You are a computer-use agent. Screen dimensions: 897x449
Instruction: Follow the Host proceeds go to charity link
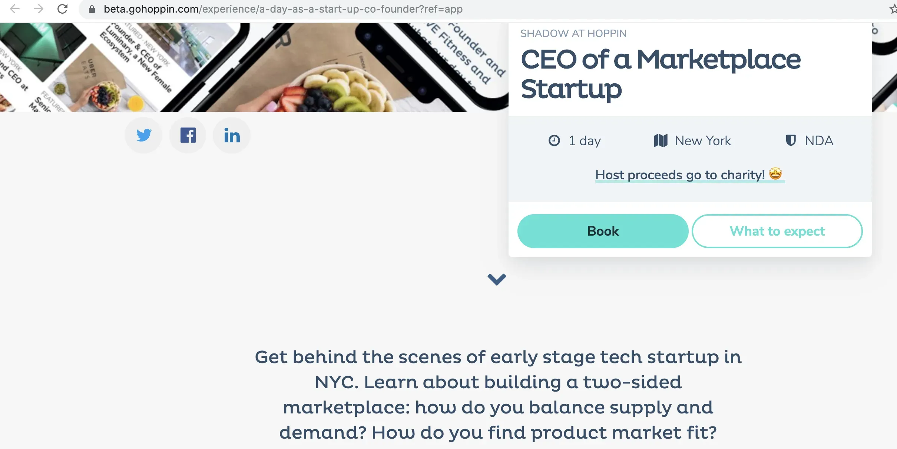[680, 175]
